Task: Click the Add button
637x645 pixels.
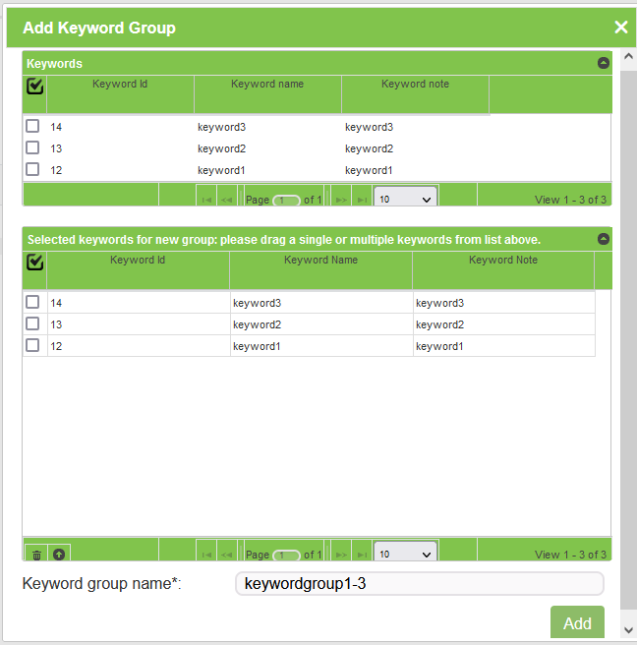Action: click(x=577, y=623)
